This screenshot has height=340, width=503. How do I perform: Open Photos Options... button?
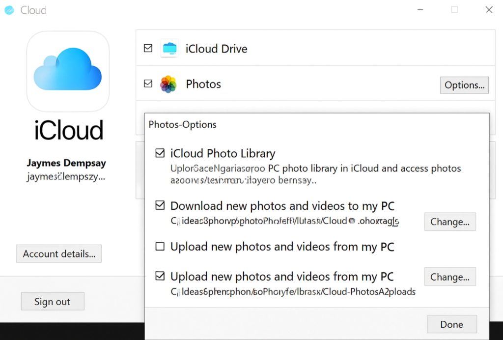click(x=464, y=85)
